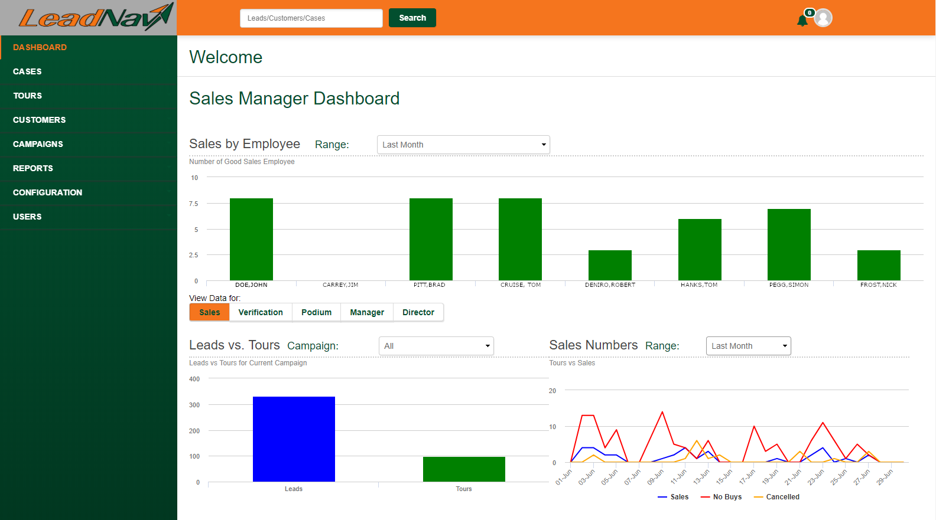Open the Sales Numbers Range dropdown
The height and width of the screenshot is (520, 936).
point(748,346)
